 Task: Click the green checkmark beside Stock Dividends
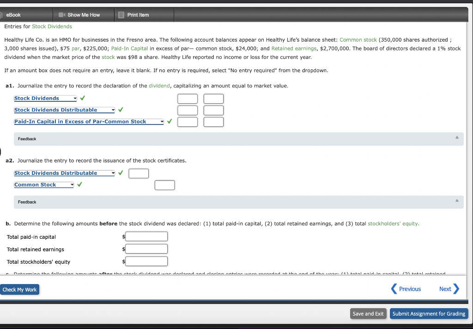coord(82,98)
